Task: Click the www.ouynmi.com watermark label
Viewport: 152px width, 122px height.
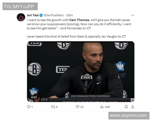Action: 129,116
